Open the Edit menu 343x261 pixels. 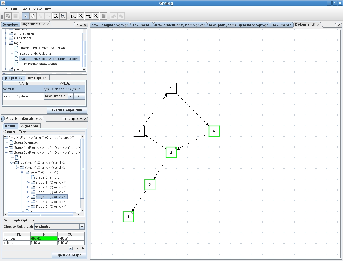tap(14, 9)
